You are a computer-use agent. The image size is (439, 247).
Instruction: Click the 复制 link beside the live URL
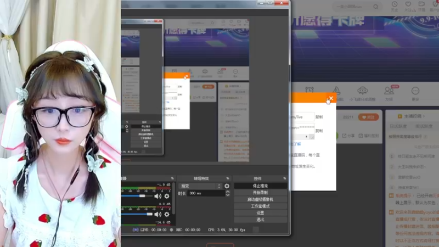point(319,117)
